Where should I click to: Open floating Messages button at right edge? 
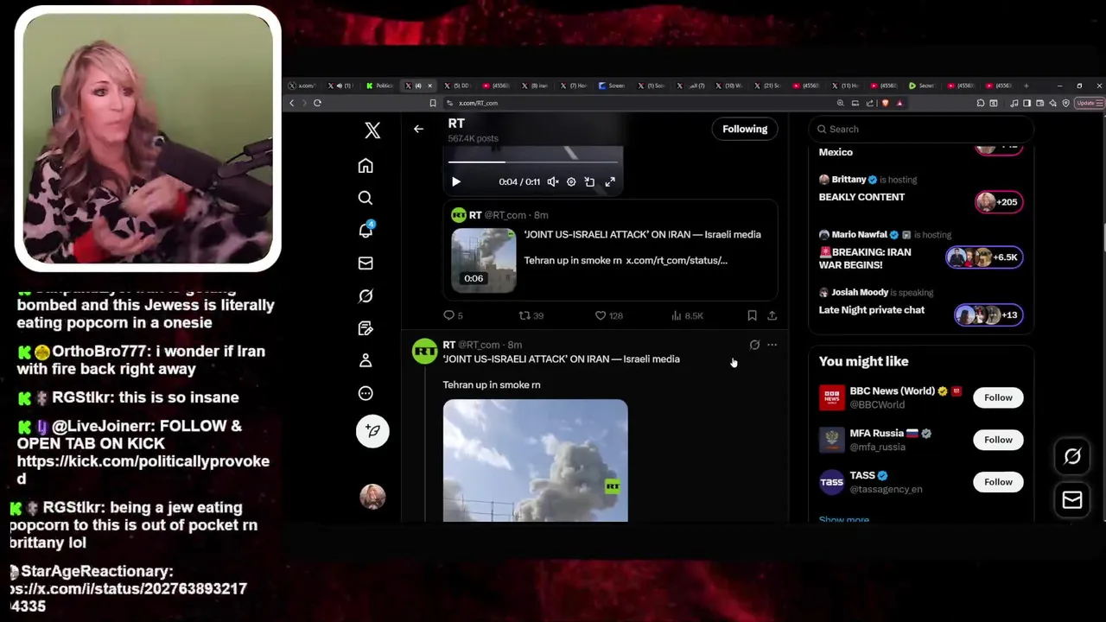[x=1072, y=499]
